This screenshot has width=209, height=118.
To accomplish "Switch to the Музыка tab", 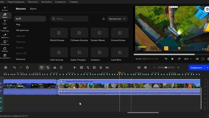I will pyautogui.click(x=21, y=9).
